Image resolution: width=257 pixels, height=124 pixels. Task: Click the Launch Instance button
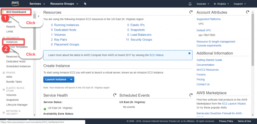click(56, 79)
